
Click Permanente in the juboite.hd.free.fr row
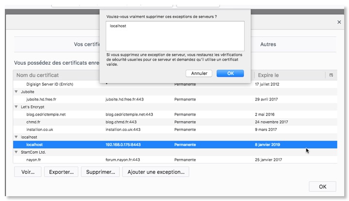[185, 100]
